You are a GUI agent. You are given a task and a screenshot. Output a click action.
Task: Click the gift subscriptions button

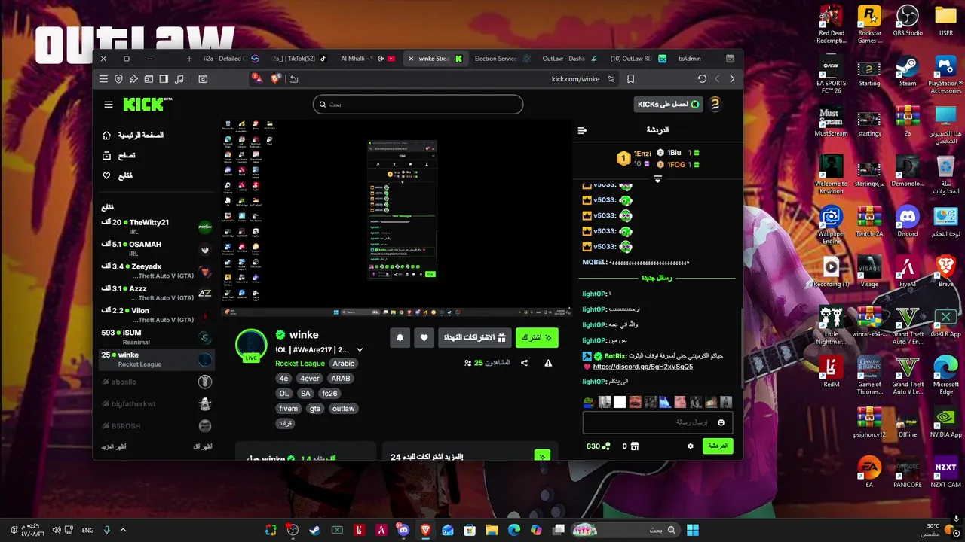[x=476, y=338]
